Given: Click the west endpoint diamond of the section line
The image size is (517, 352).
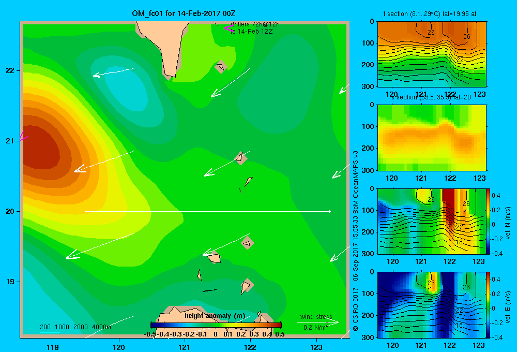Looking at the screenshot, I should point(86,211).
